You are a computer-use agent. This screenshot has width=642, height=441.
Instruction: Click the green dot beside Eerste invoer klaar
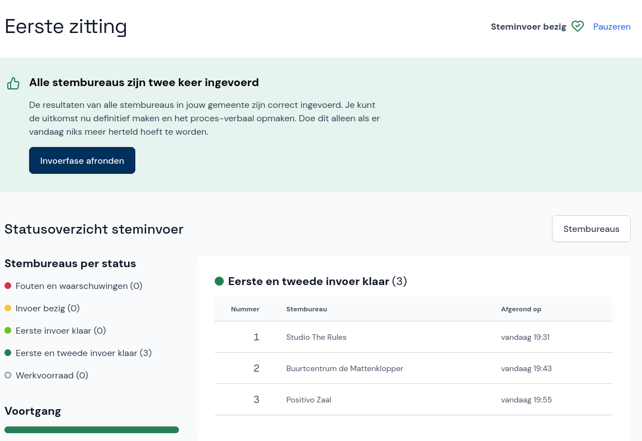tap(7, 330)
